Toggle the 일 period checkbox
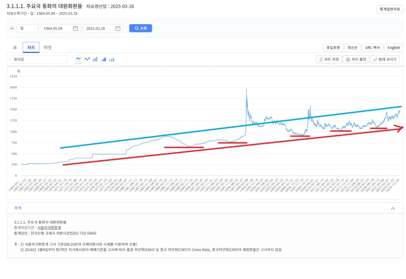This screenshot has height=279, width=406. (x=12, y=28)
